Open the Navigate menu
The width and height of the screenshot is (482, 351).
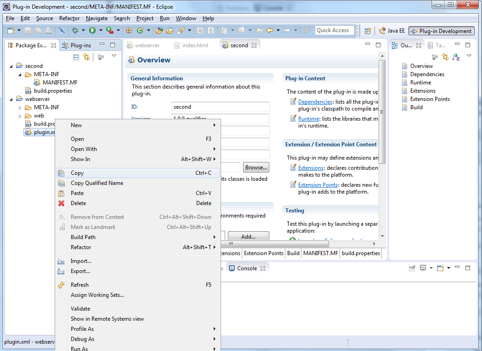point(96,18)
